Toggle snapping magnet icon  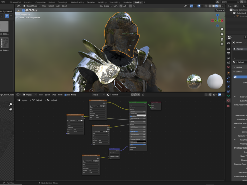tap(121, 6)
